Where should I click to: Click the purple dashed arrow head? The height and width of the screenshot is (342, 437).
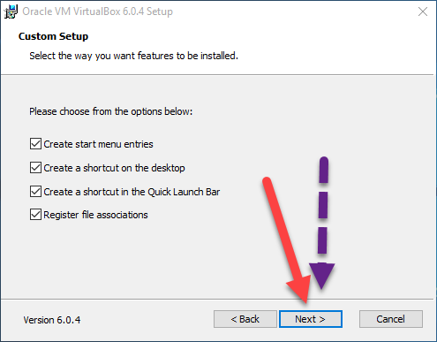click(321, 276)
